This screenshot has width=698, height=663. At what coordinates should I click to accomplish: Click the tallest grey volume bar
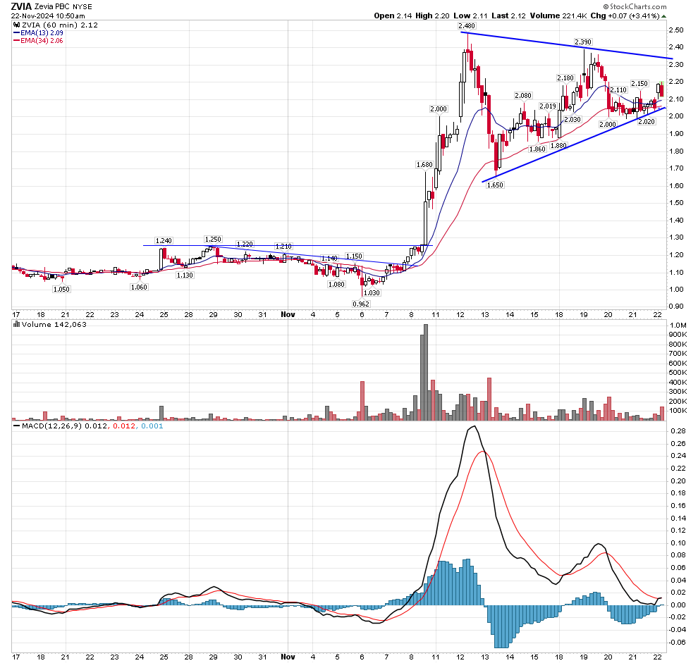click(x=424, y=372)
